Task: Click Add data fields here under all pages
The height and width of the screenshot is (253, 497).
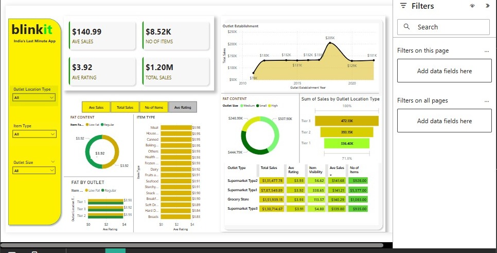Action: point(445,121)
